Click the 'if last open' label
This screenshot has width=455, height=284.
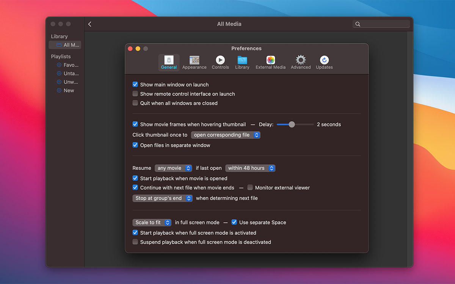209,168
